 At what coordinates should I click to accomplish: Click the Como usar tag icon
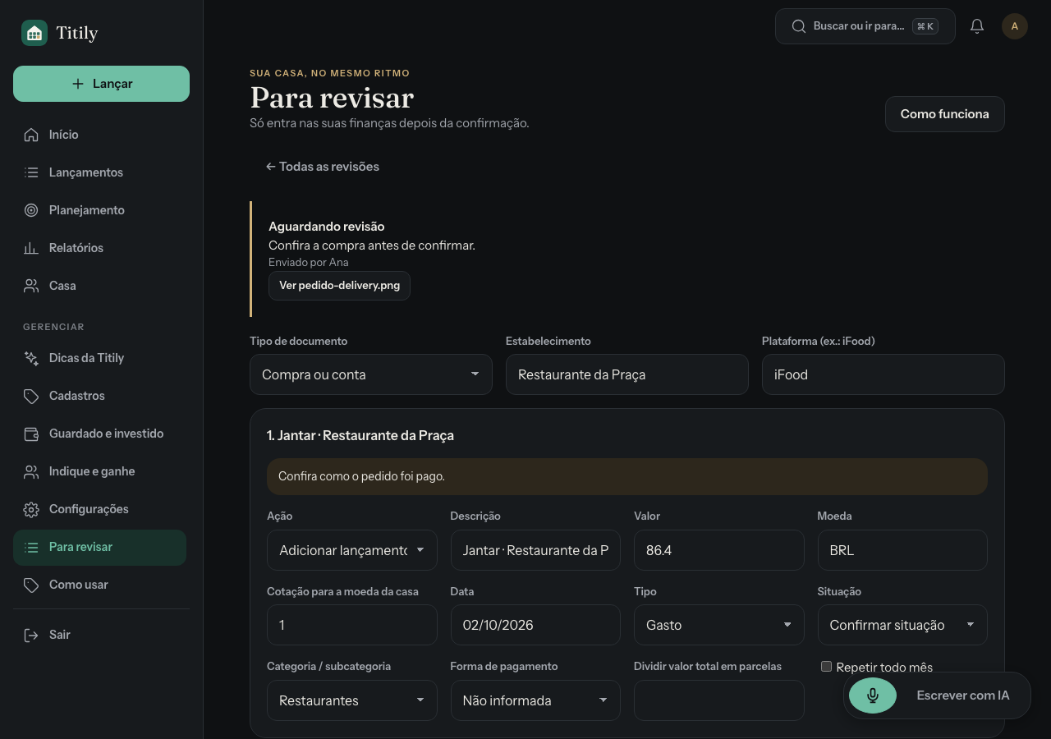(31, 585)
